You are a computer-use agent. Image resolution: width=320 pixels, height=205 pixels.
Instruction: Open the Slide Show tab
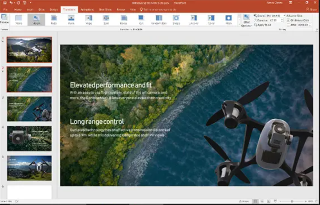coord(105,9)
